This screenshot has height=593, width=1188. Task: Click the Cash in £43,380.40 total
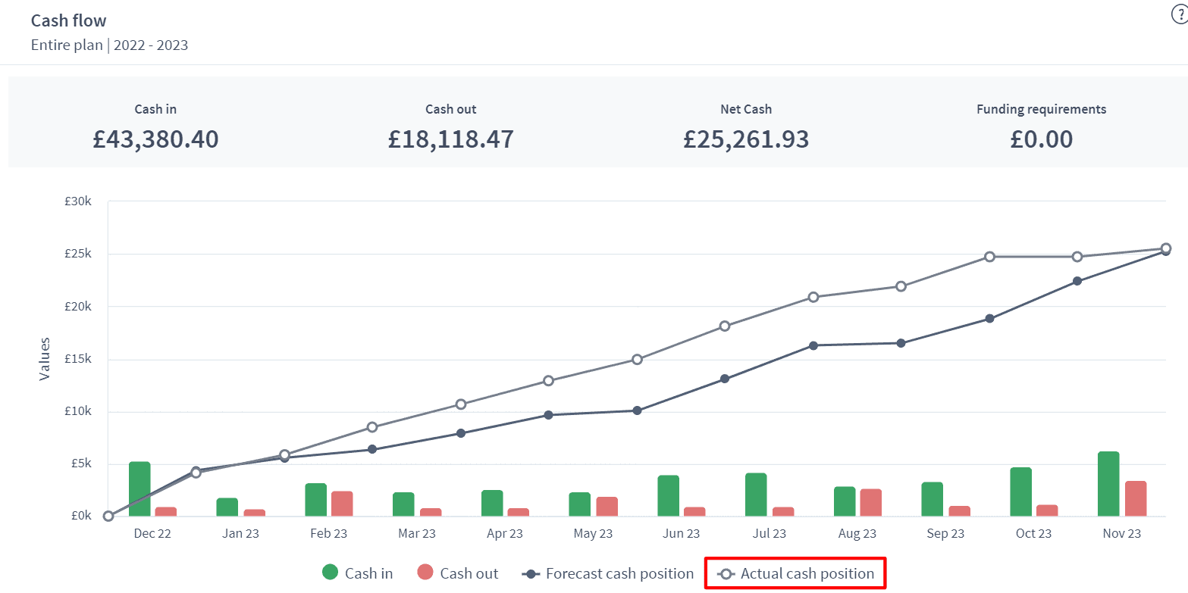(x=155, y=139)
